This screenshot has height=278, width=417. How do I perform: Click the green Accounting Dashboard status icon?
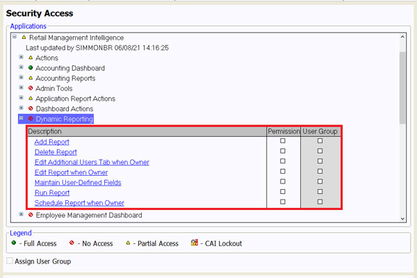click(x=31, y=68)
